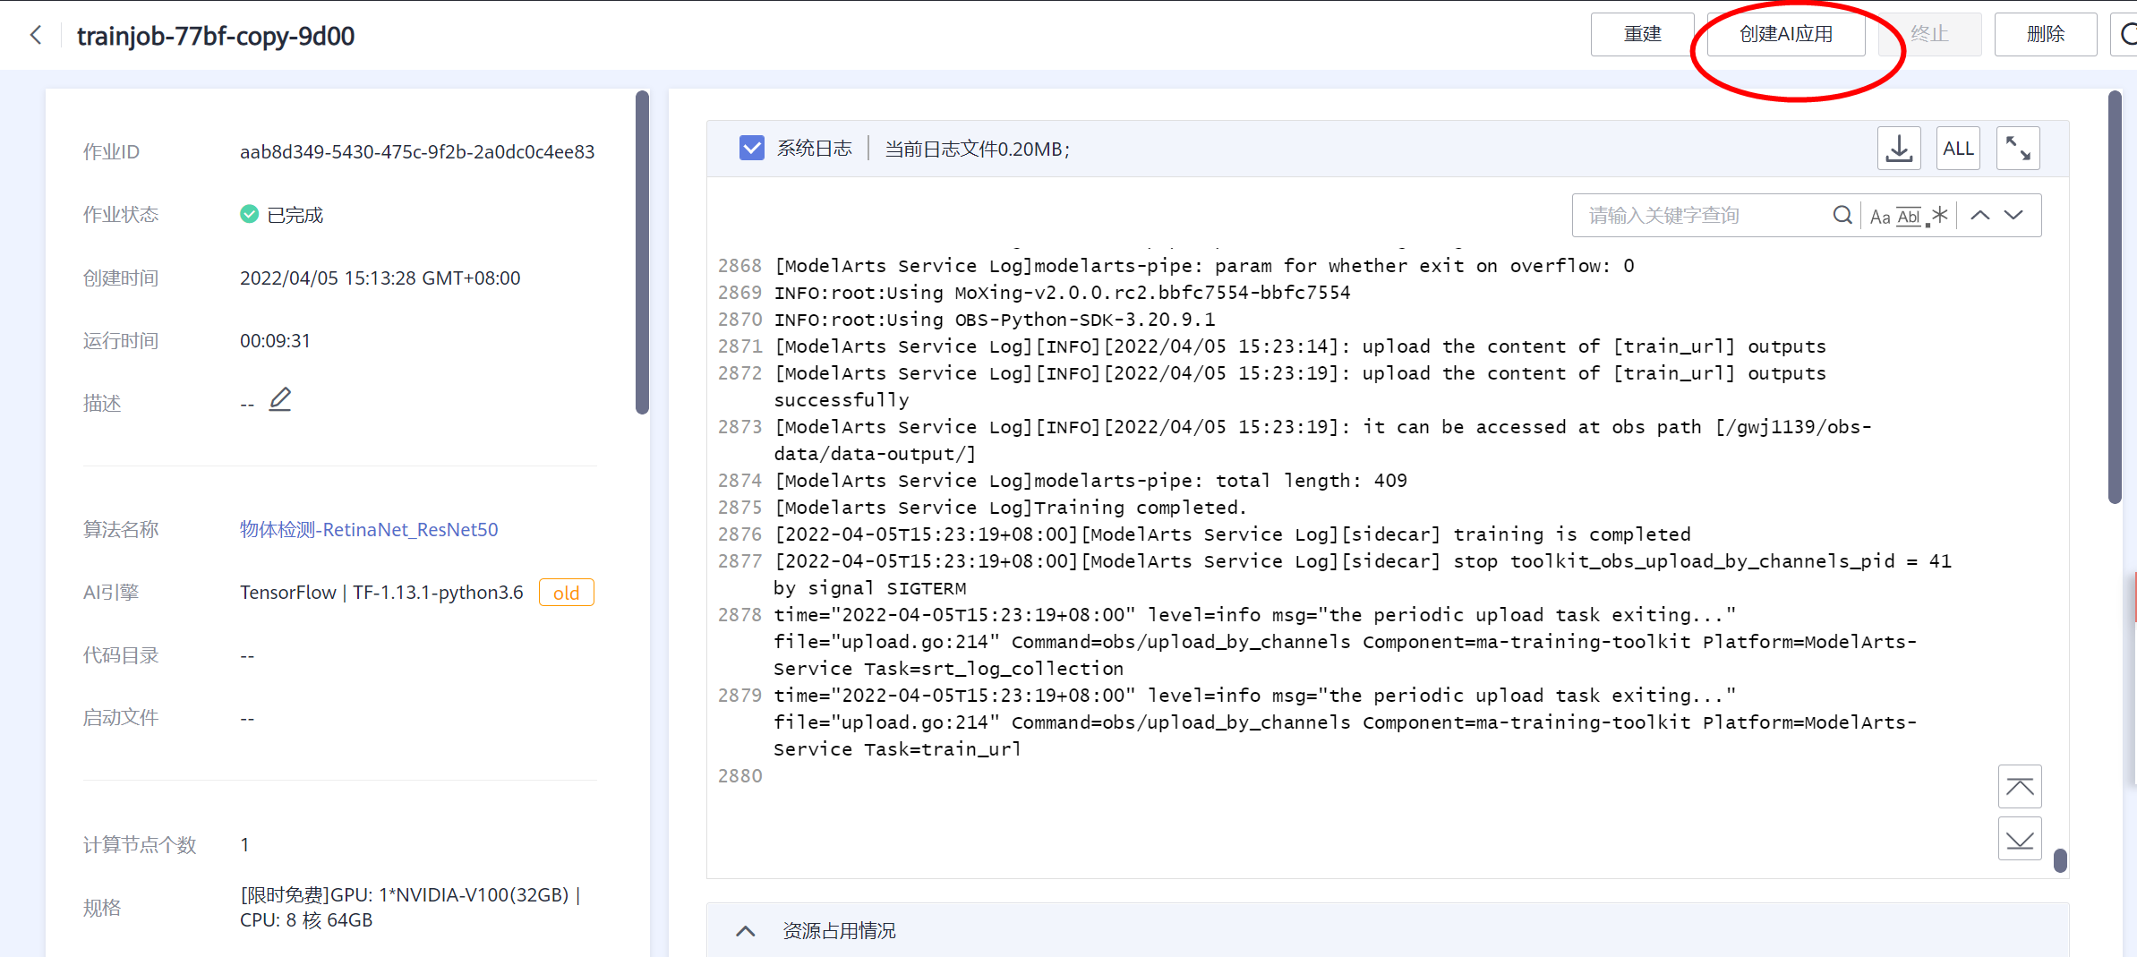Uncheck the 系统日志 checkbox
Image resolution: width=2137 pixels, height=957 pixels.
(x=752, y=149)
